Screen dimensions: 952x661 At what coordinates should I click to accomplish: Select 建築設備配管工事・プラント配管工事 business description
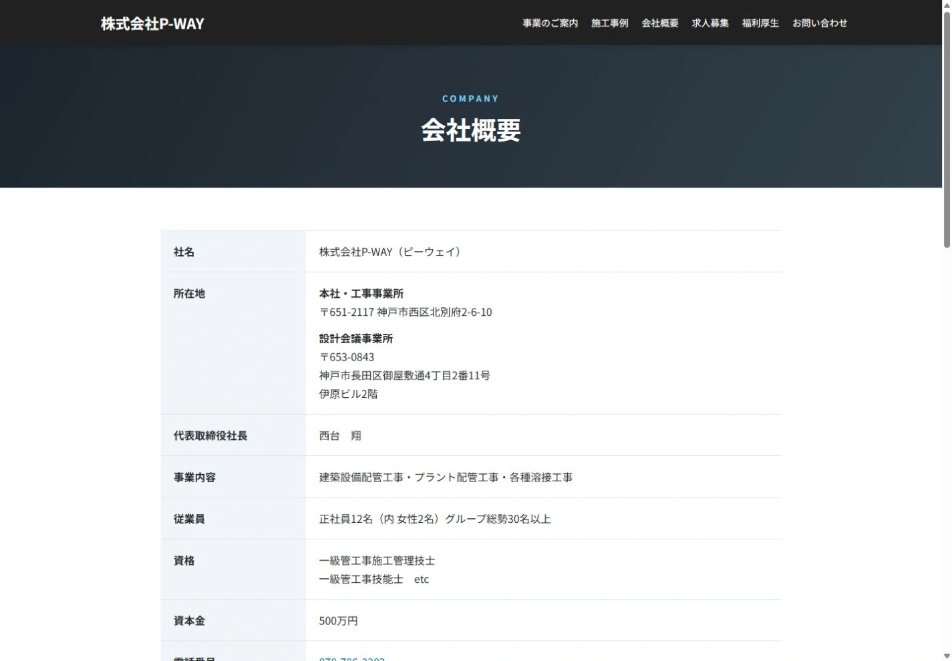pyautogui.click(x=446, y=477)
